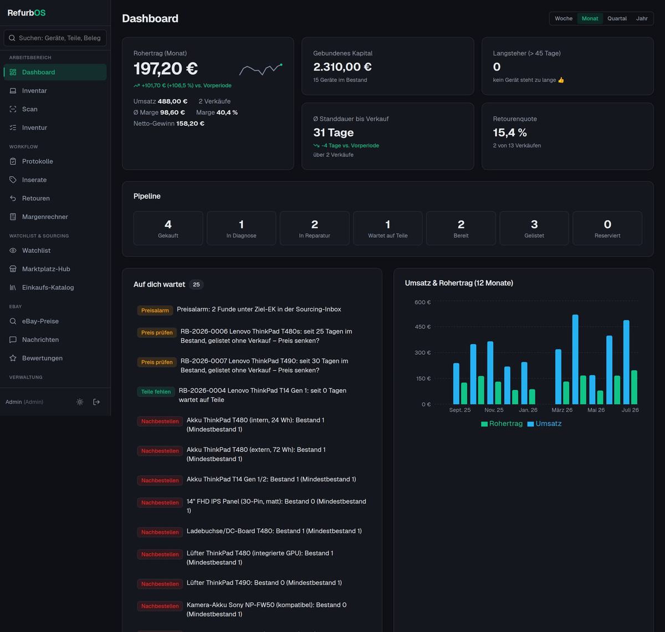Click the Nachrichten message icon
Image resolution: width=665 pixels, height=632 pixels.
point(13,340)
